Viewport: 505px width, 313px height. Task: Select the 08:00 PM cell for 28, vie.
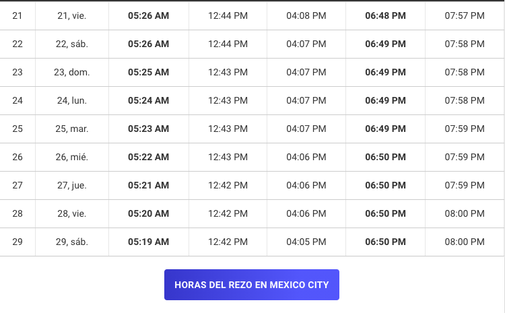pyautogui.click(x=465, y=214)
